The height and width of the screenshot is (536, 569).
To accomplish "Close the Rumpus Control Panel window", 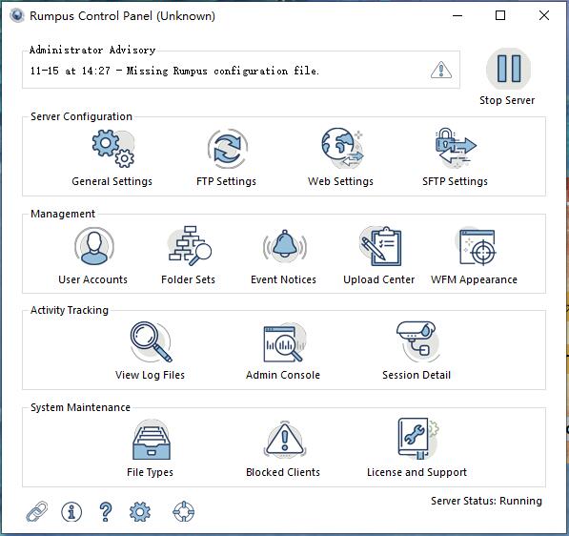I will coord(544,15).
